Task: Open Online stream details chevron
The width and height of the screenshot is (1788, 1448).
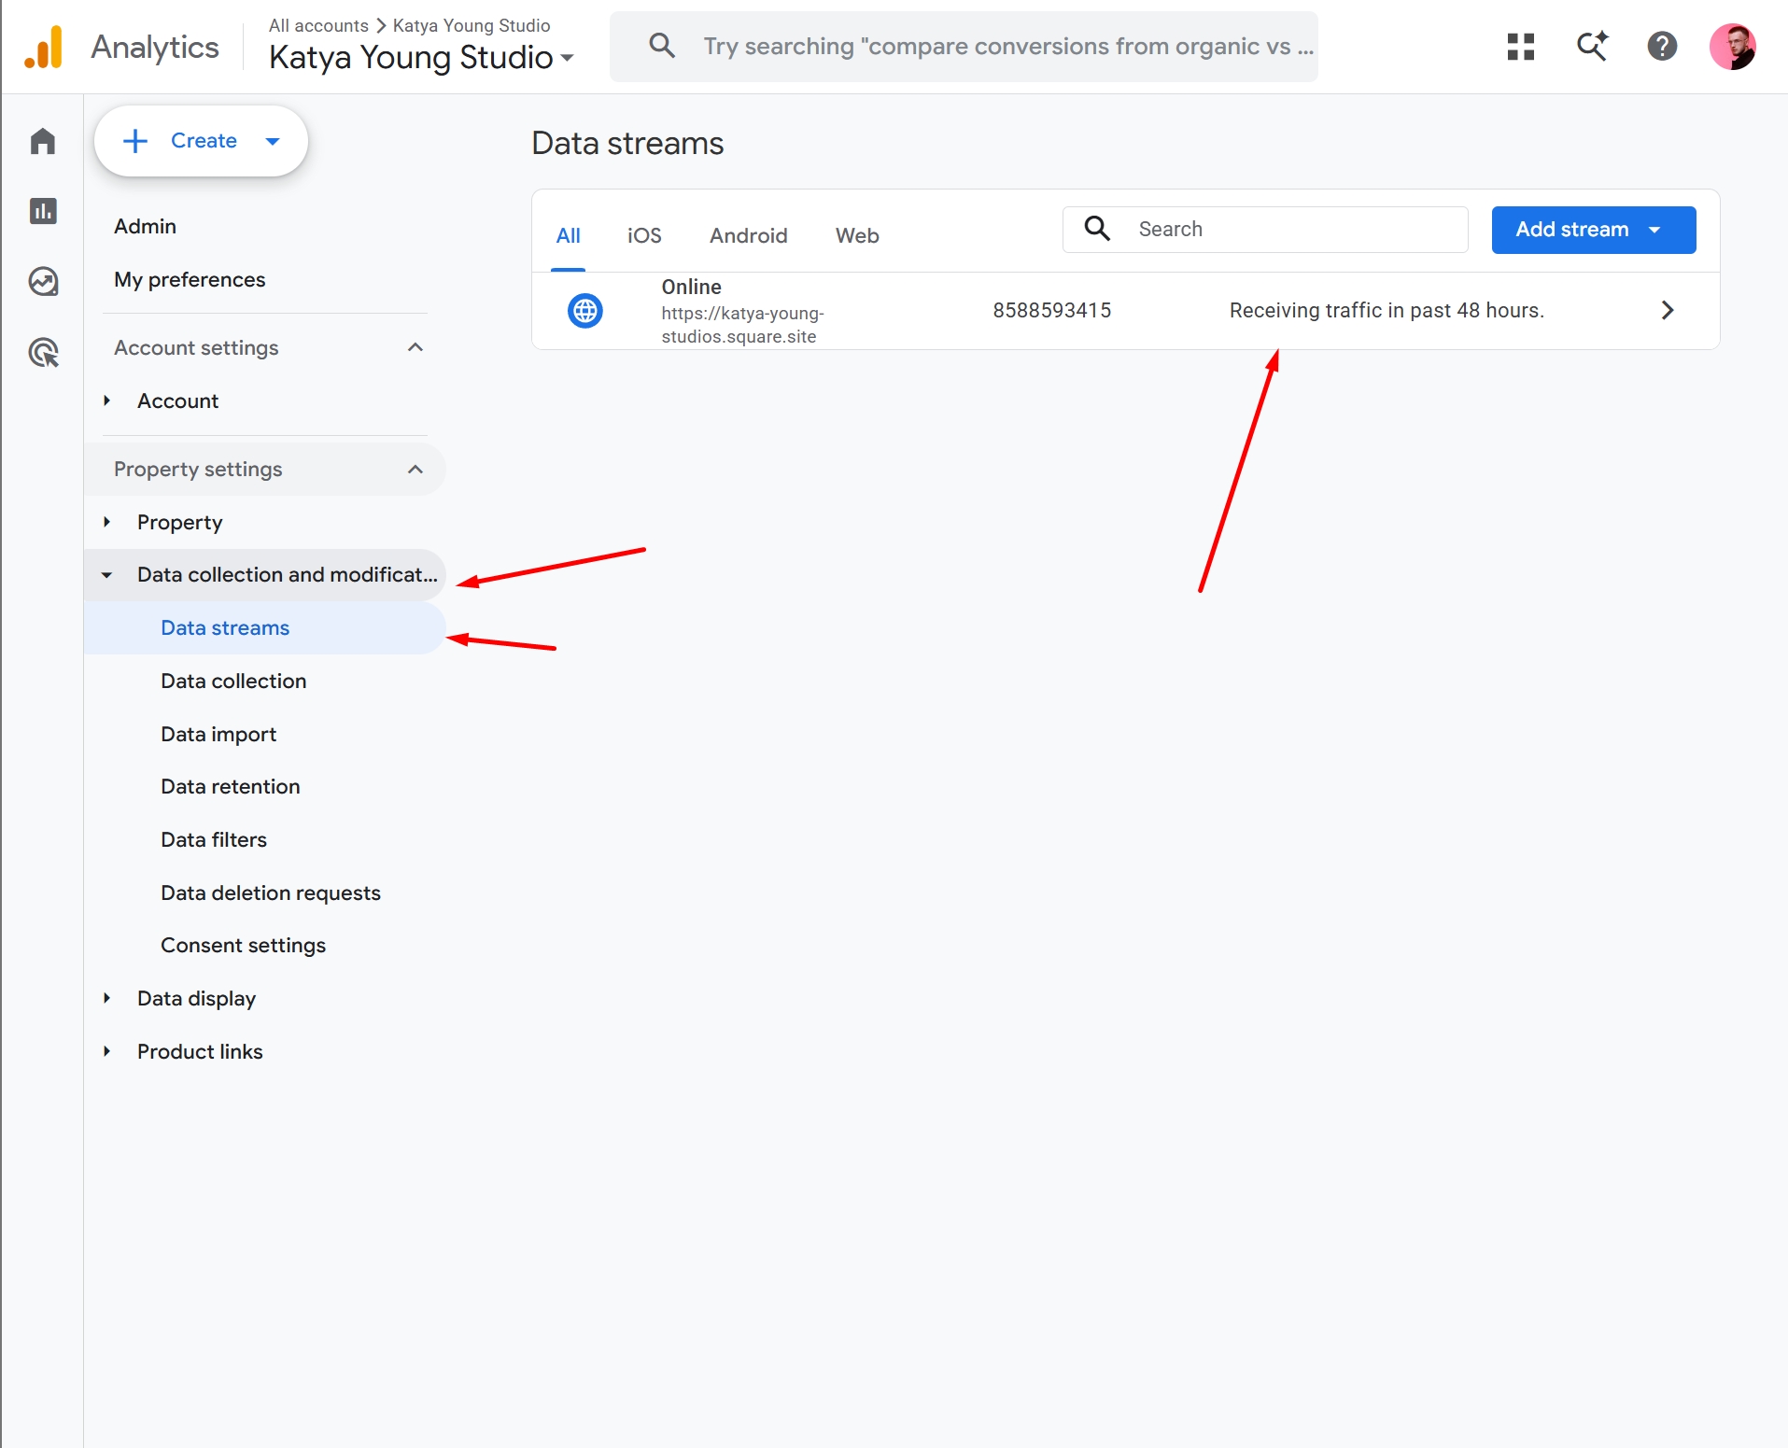Action: 1668,310
